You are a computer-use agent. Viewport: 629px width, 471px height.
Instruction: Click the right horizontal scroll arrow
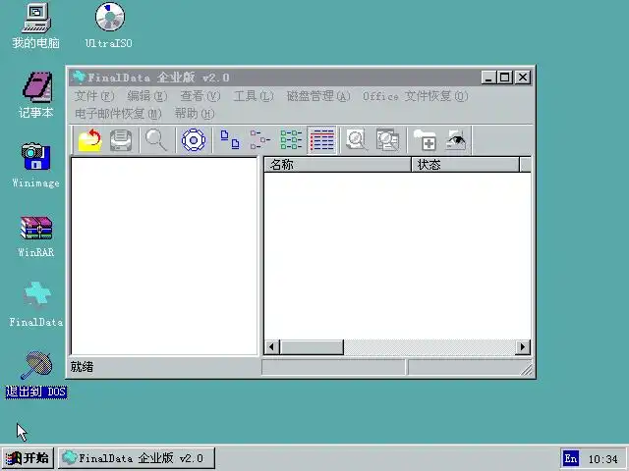[522, 346]
